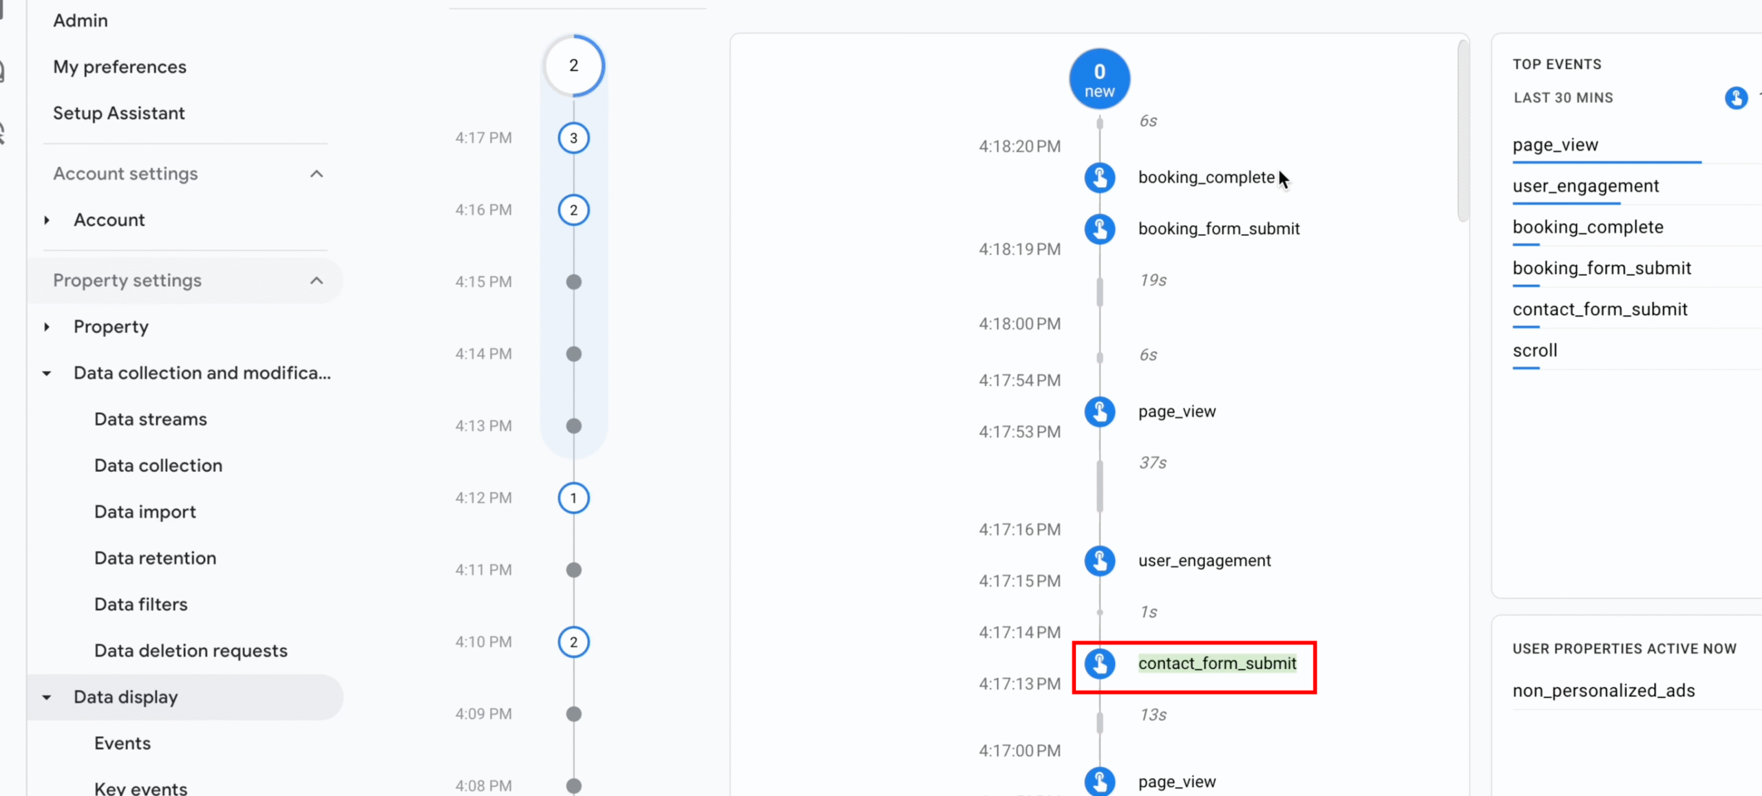Click the user_engagement event icon
Viewport: 1762px width, 796px height.
(x=1099, y=561)
